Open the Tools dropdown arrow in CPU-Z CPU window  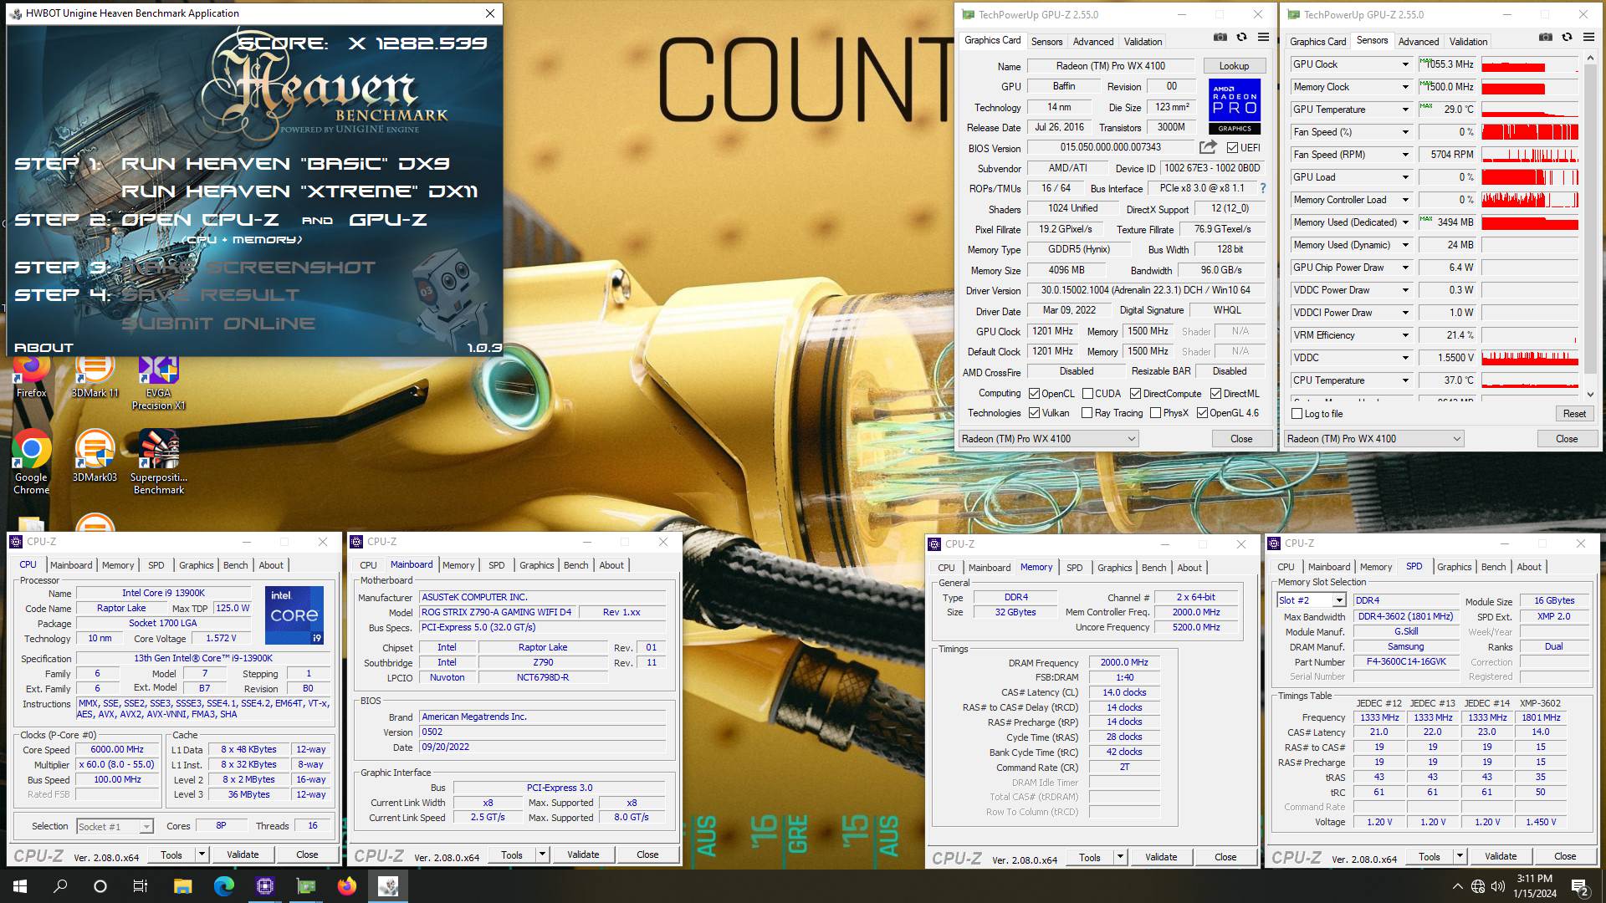click(202, 855)
